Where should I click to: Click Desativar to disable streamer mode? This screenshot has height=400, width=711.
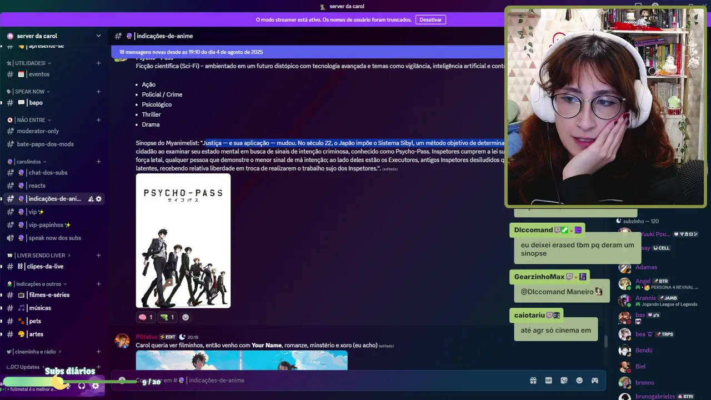pos(430,19)
